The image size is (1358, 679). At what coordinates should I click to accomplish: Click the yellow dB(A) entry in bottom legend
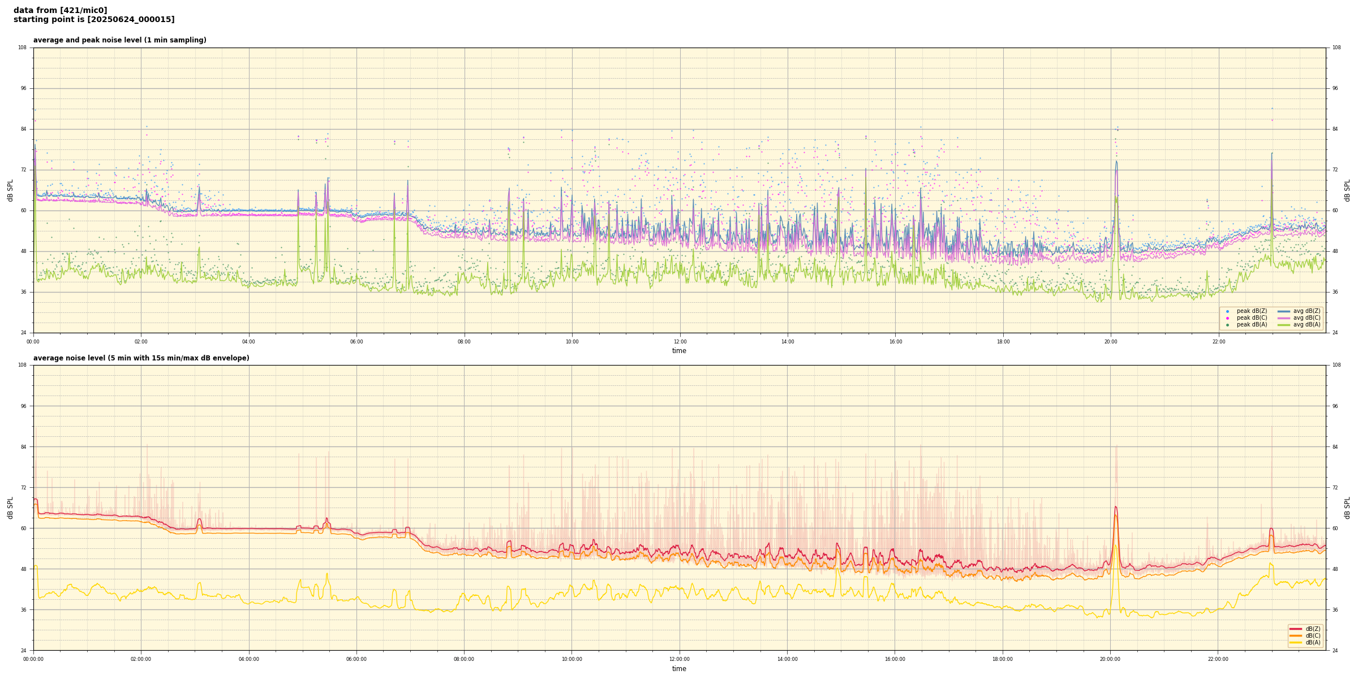[1296, 642]
